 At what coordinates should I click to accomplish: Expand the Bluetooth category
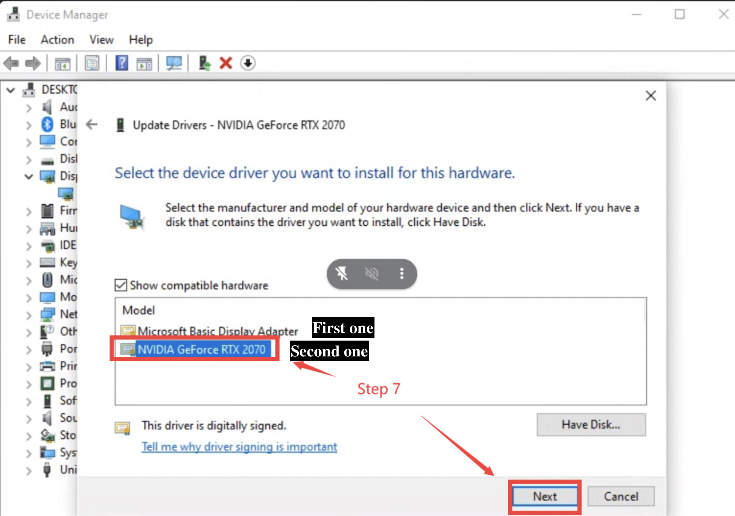29,125
